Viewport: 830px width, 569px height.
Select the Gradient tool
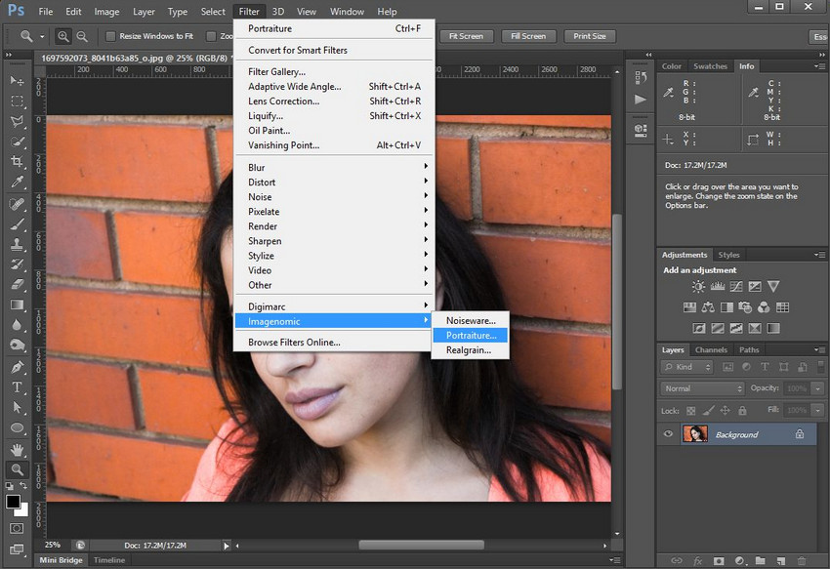[x=17, y=305]
